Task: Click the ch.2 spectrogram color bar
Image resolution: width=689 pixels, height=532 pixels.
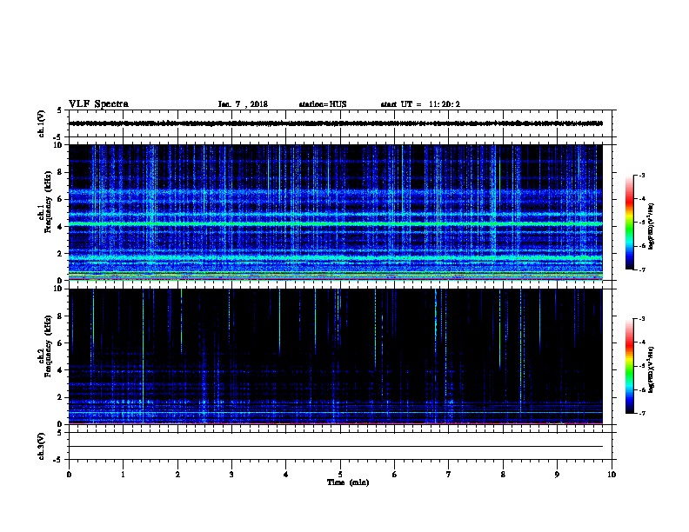Action: tap(629, 366)
